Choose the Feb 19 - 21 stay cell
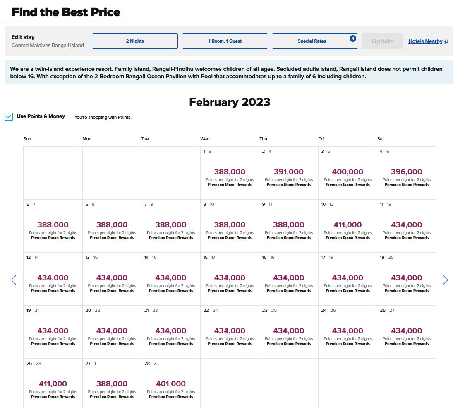This screenshot has height=408, width=453. tap(53, 332)
